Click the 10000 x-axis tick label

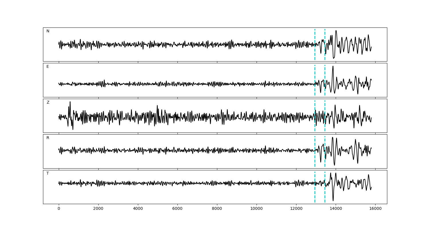click(257, 209)
